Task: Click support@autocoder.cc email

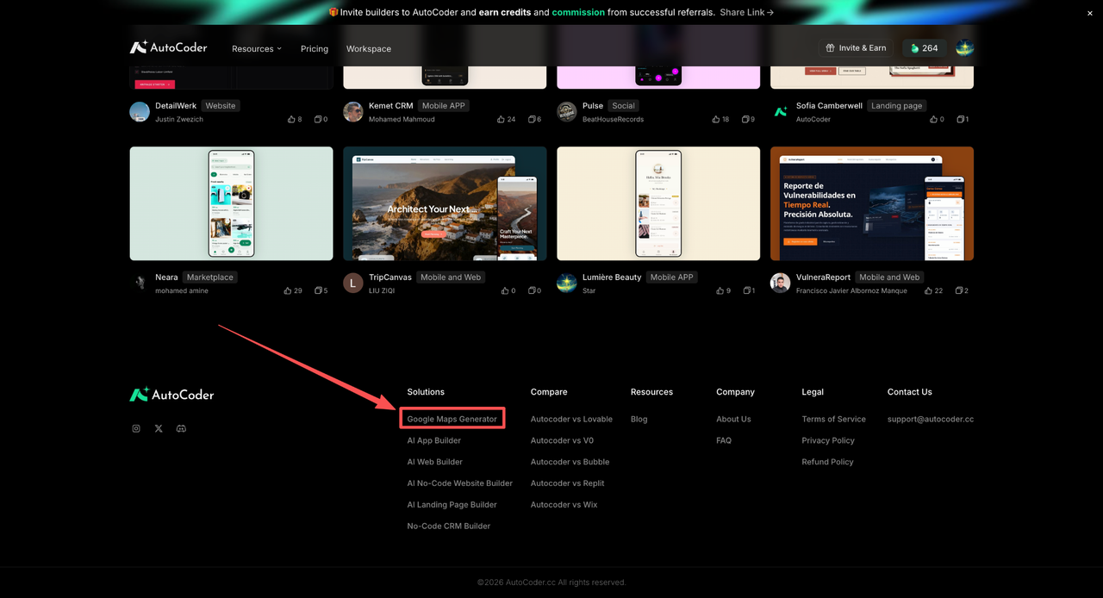Action: coord(931,419)
